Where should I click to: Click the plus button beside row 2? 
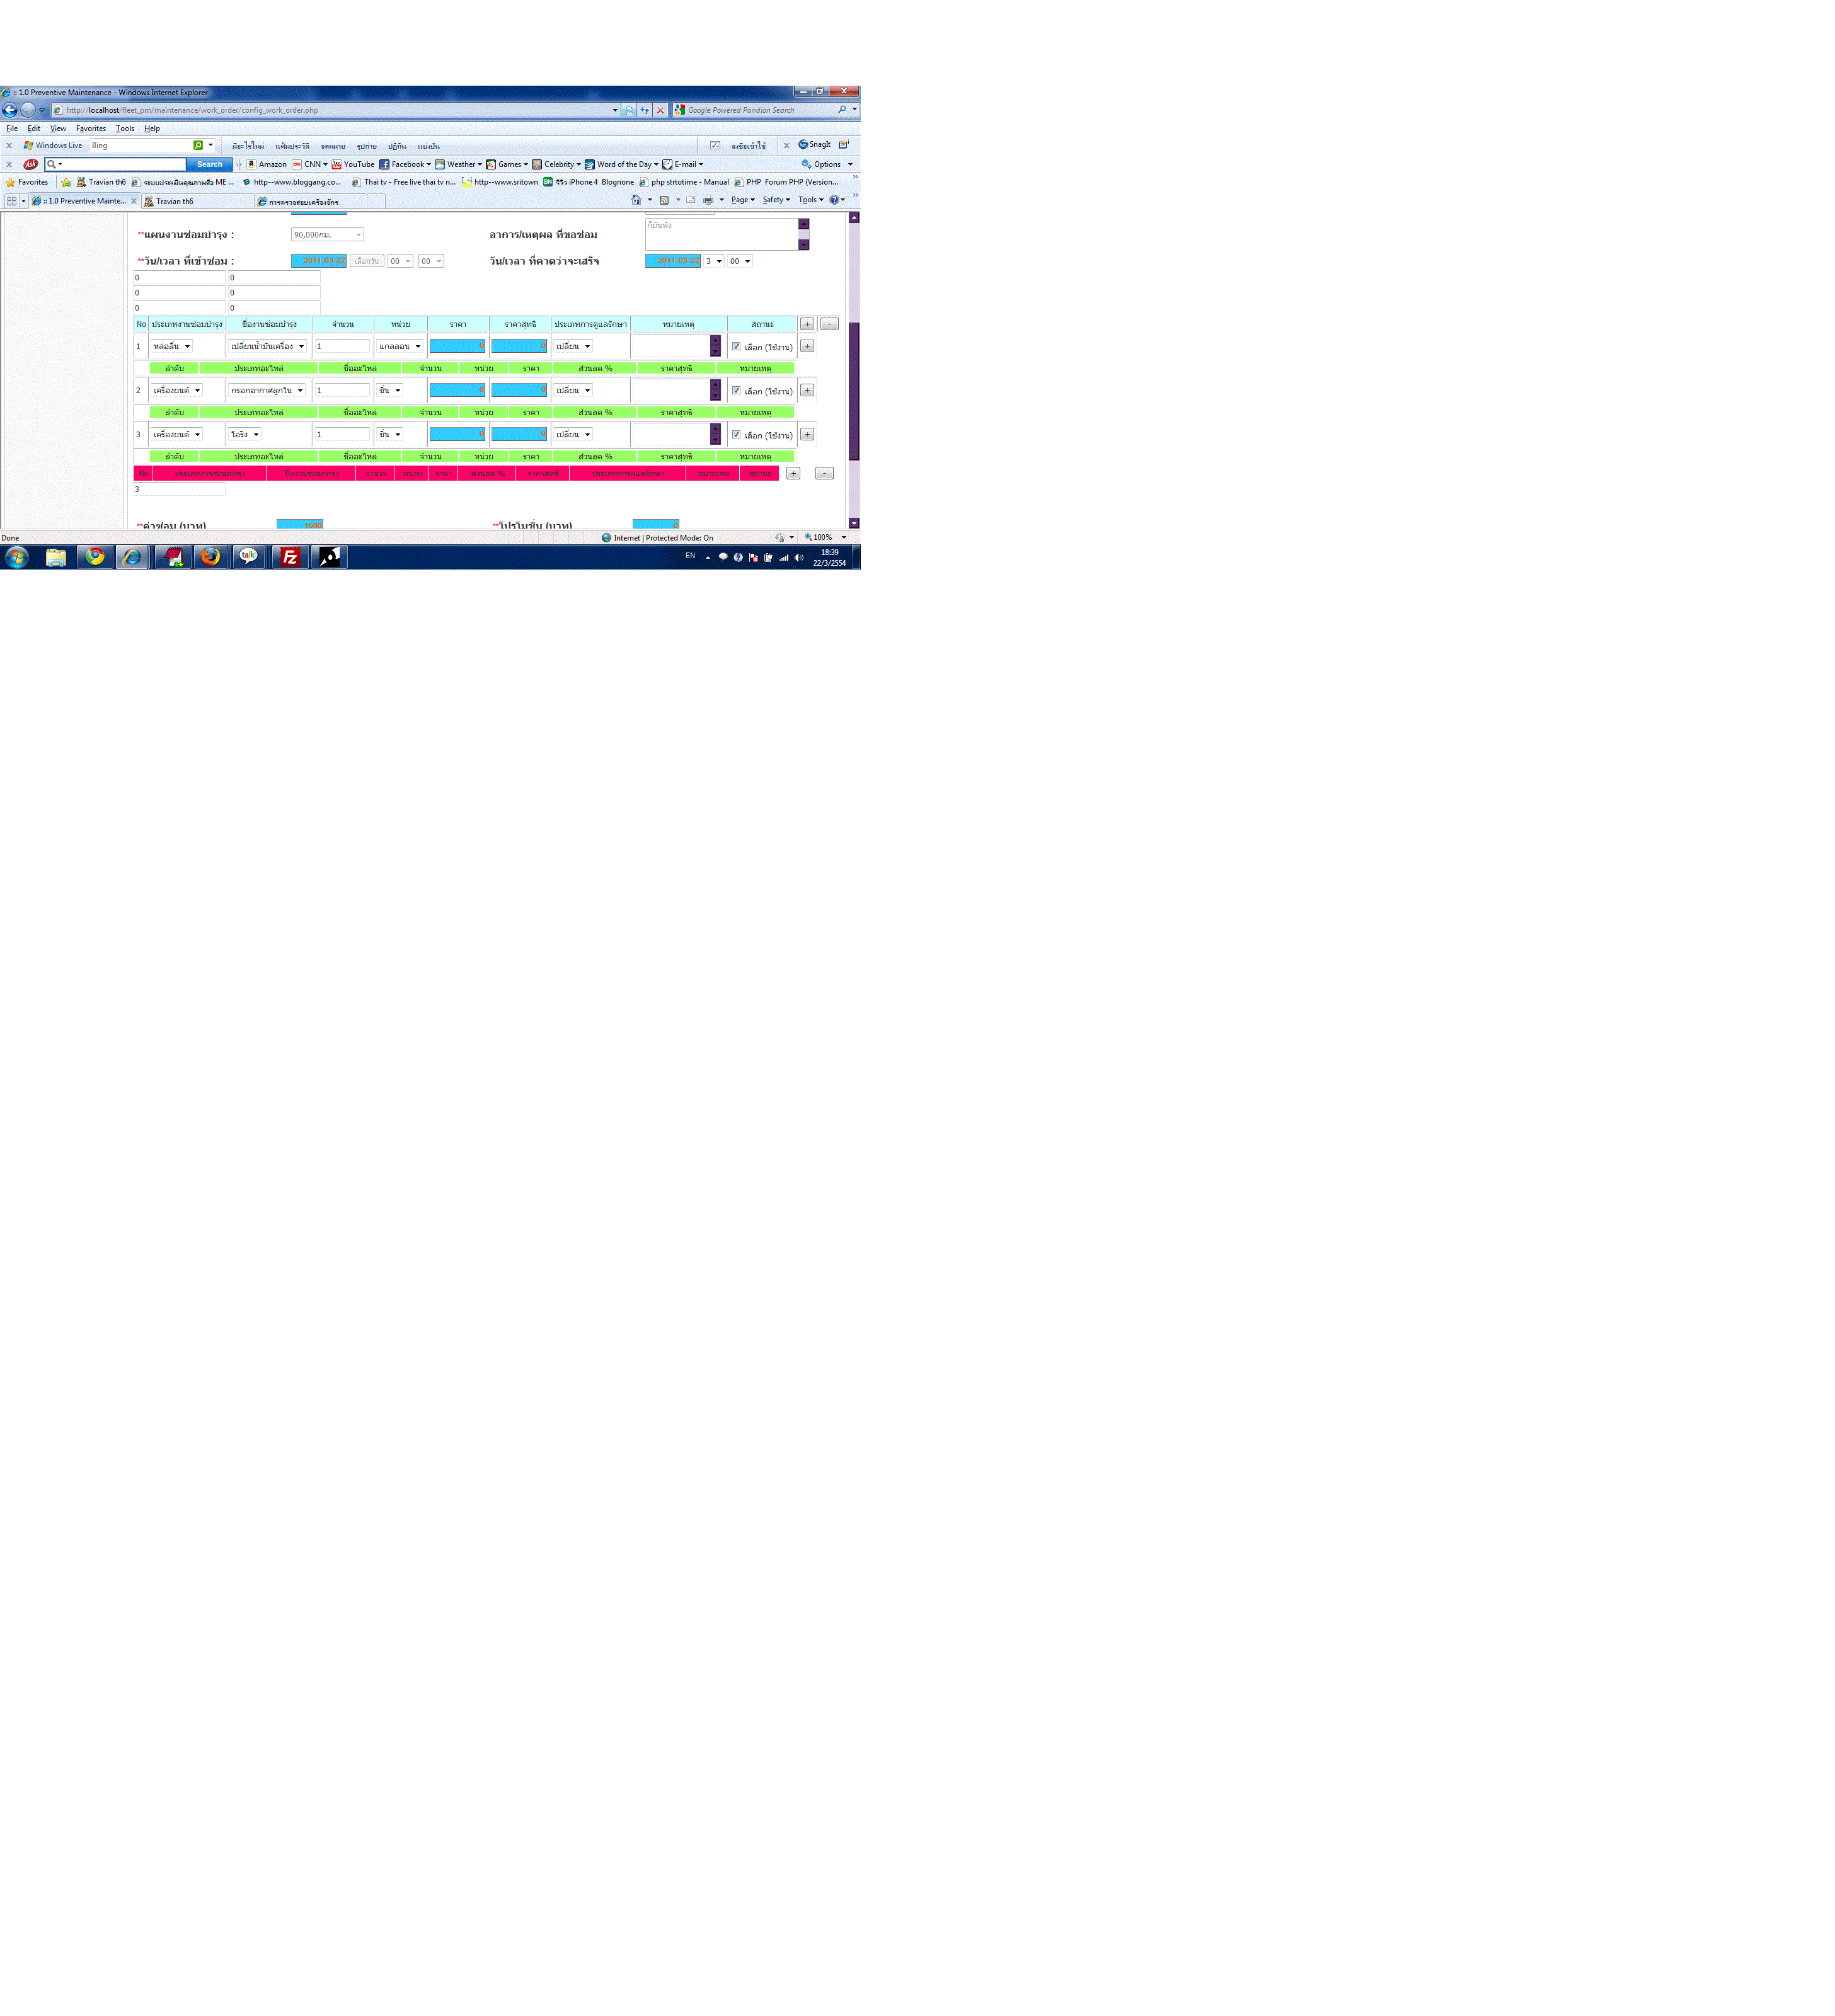(807, 390)
